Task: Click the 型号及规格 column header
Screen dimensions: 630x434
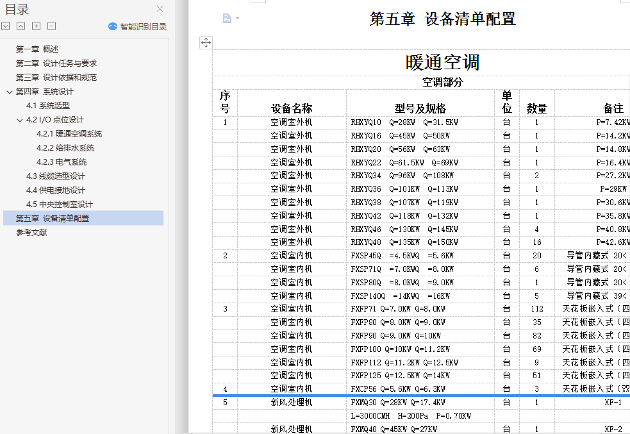Action: (420, 108)
